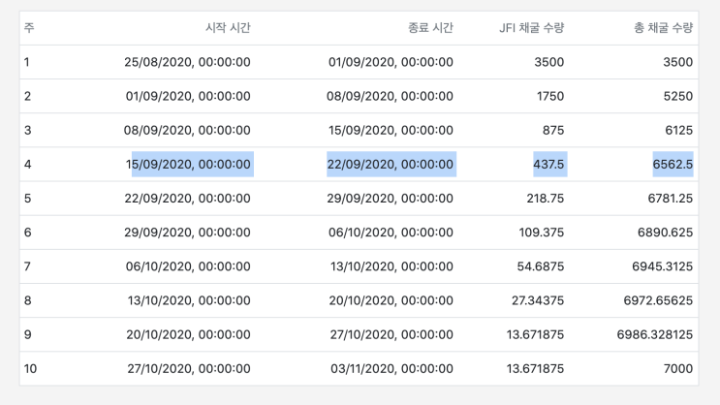Click the 종료 시간 column header
Image resolution: width=720 pixels, height=405 pixels.
click(430, 28)
